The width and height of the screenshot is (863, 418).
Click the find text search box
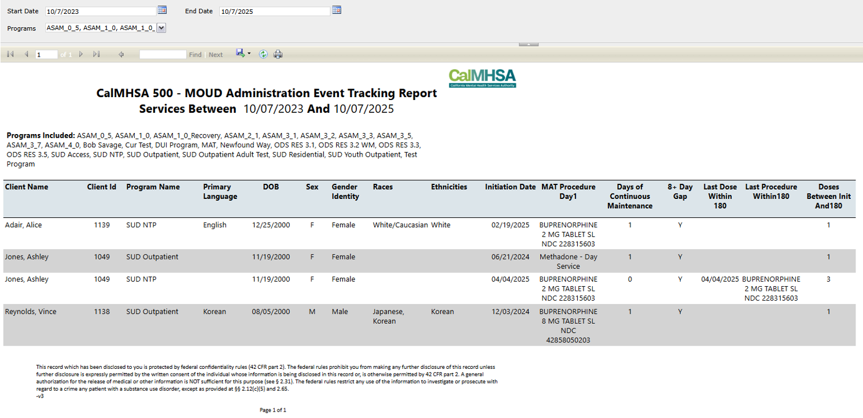(163, 55)
